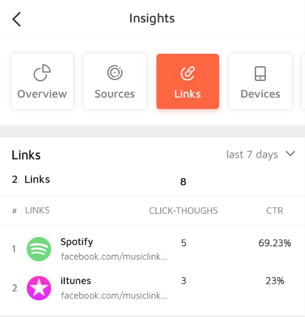Click the pink iTunes star logo
The height and width of the screenshot is (317, 305).
coord(39,288)
